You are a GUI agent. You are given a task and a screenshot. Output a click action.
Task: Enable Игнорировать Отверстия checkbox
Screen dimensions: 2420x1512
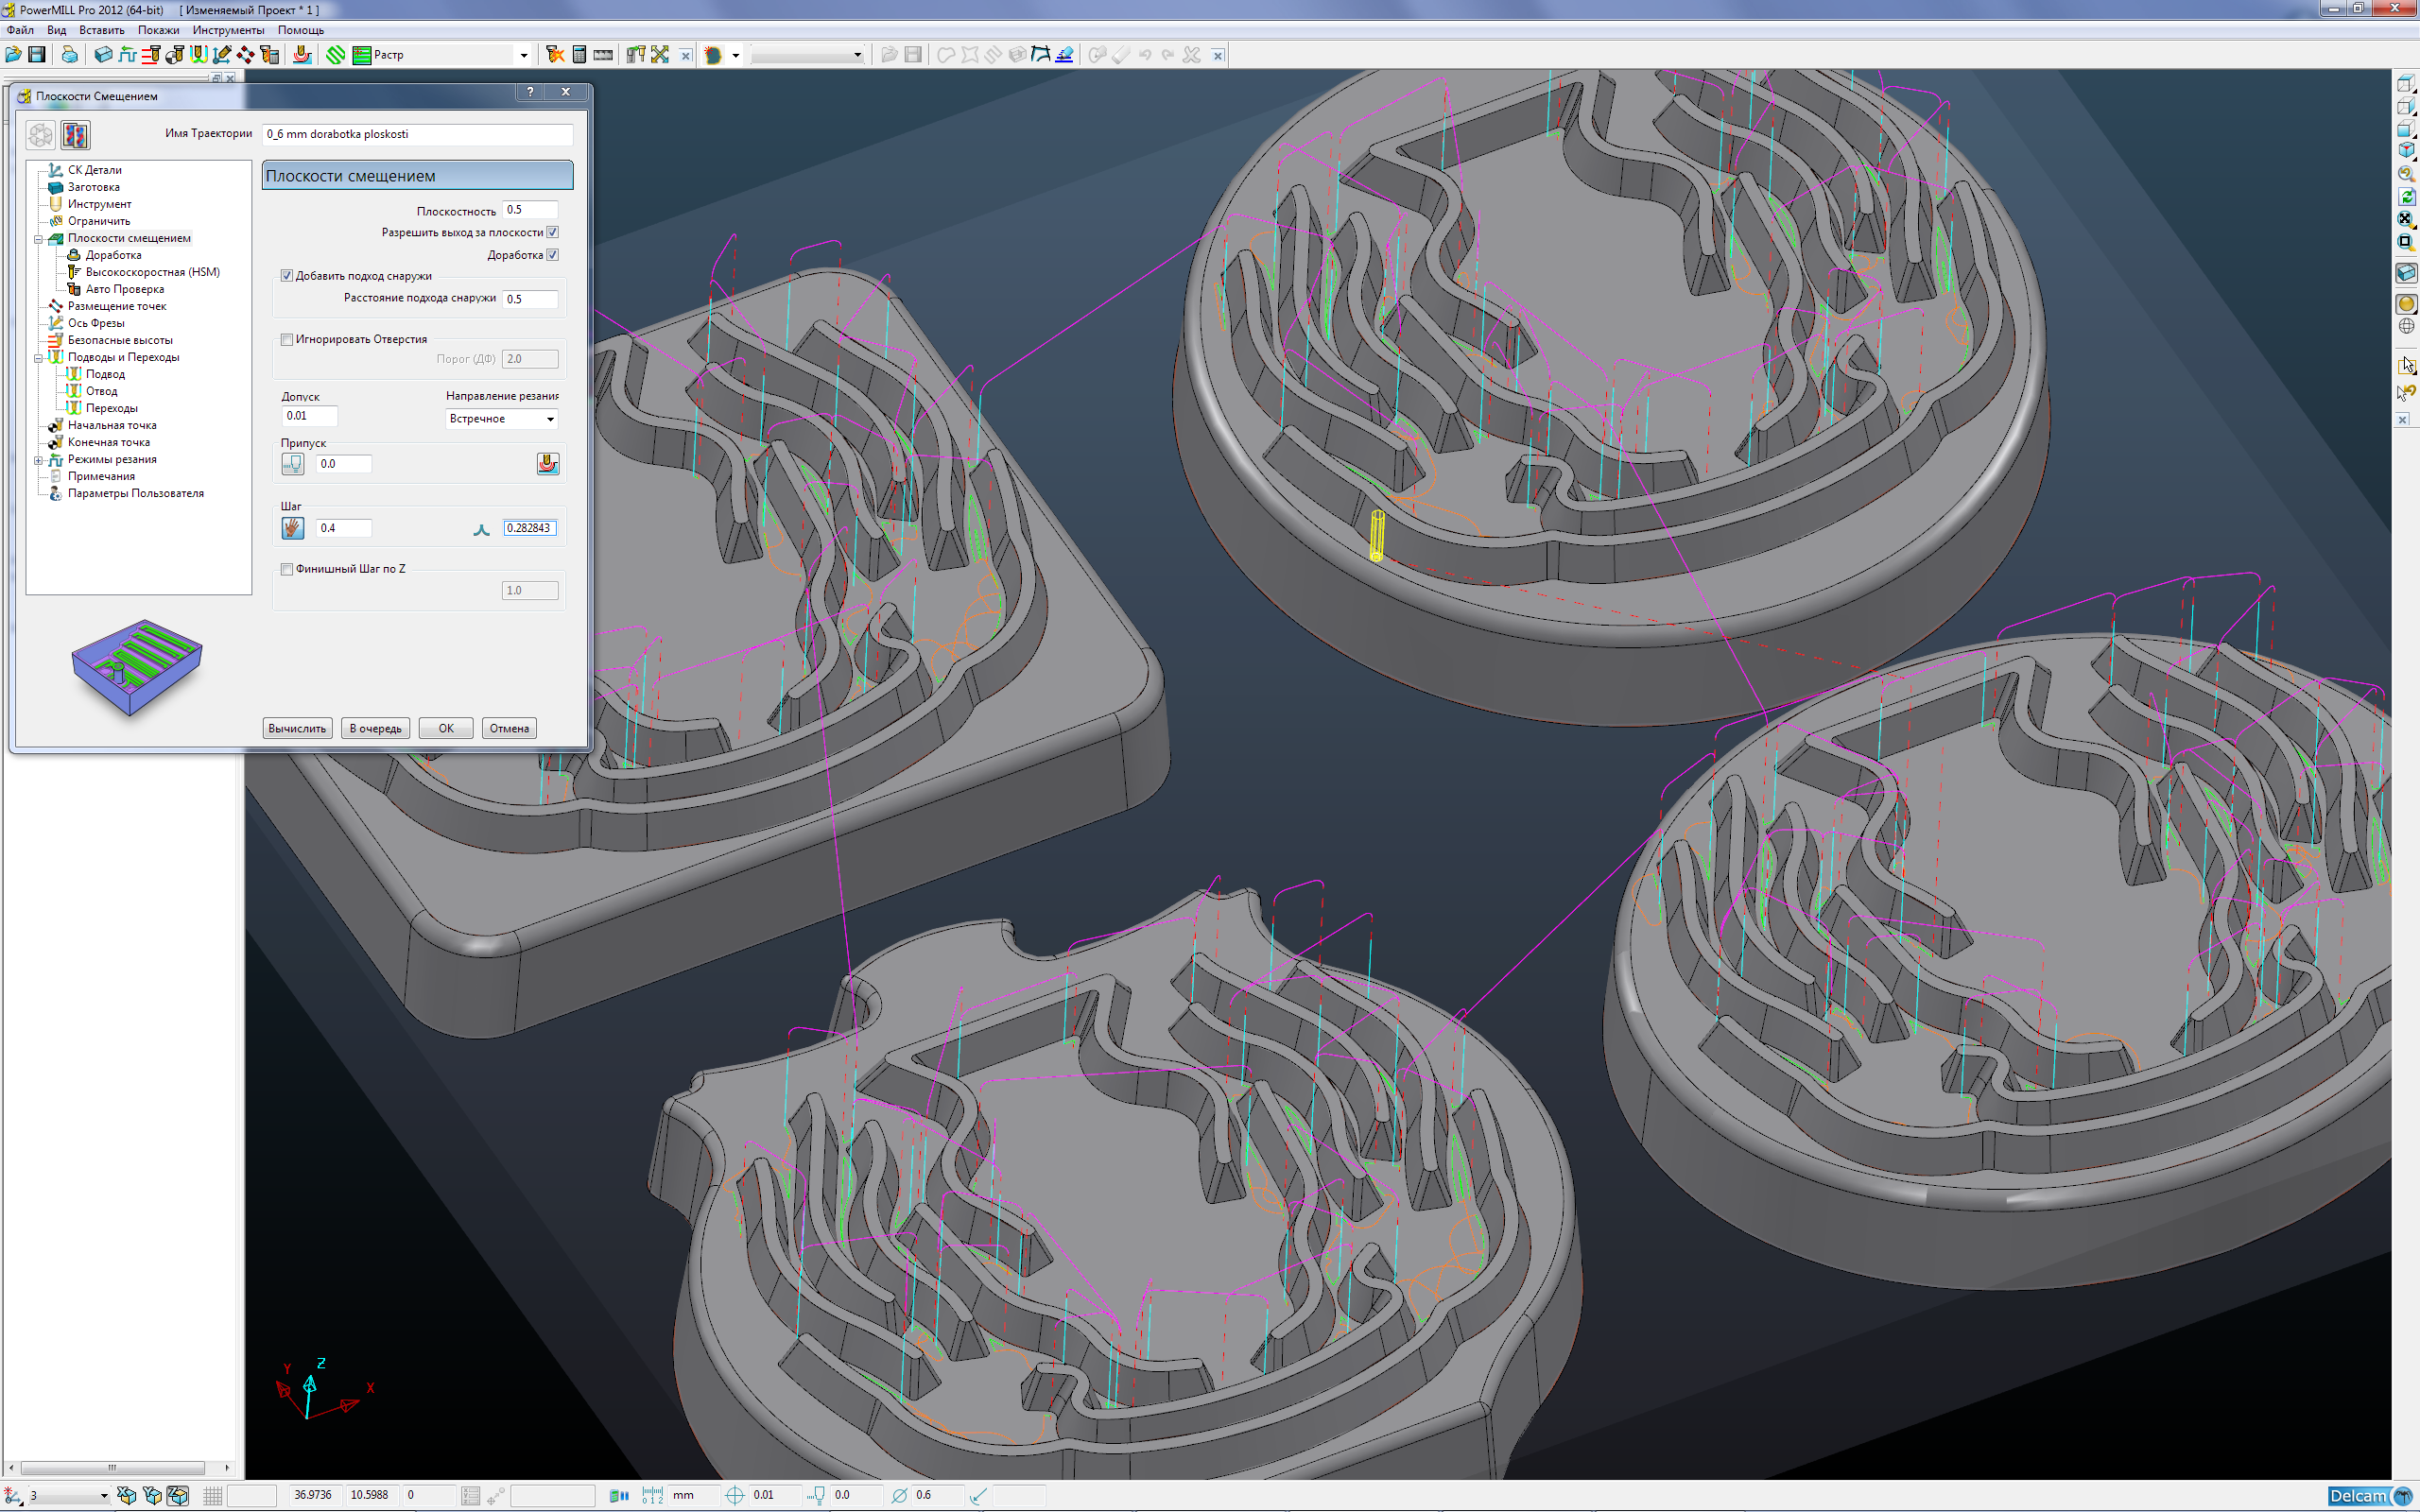pyautogui.click(x=287, y=339)
